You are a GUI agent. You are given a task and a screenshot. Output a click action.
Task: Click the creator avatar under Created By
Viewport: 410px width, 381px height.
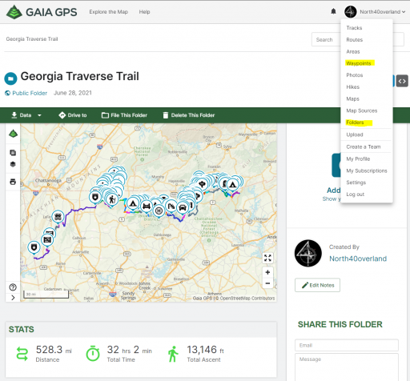[308, 253]
